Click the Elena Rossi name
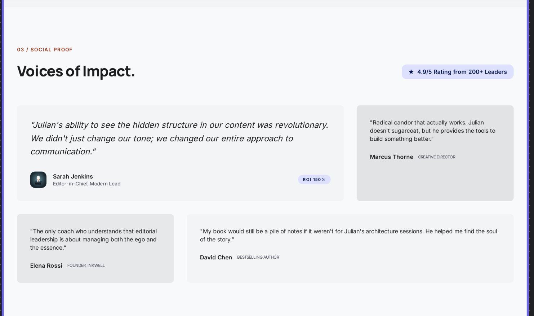The width and height of the screenshot is (534, 316). pyautogui.click(x=46, y=266)
